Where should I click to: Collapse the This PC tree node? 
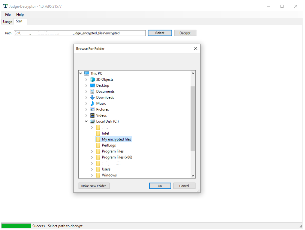point(81,73)
